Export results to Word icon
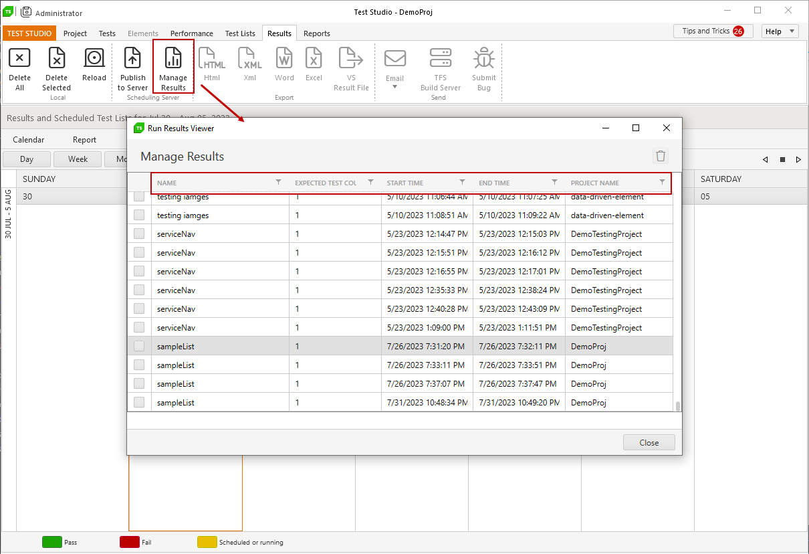809x554 pixels. click(x=284, y=58)
